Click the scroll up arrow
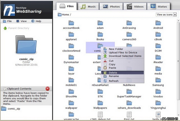 [178, 21]
